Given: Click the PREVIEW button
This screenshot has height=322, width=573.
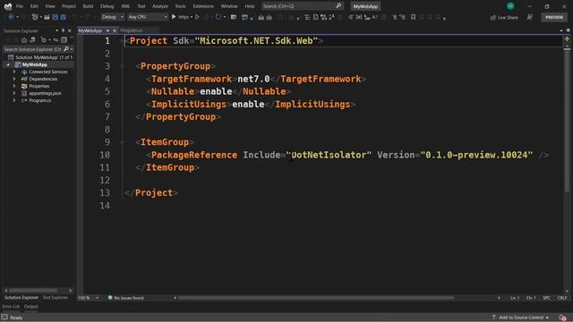Looking at the screenshot, I should (554, 17).
